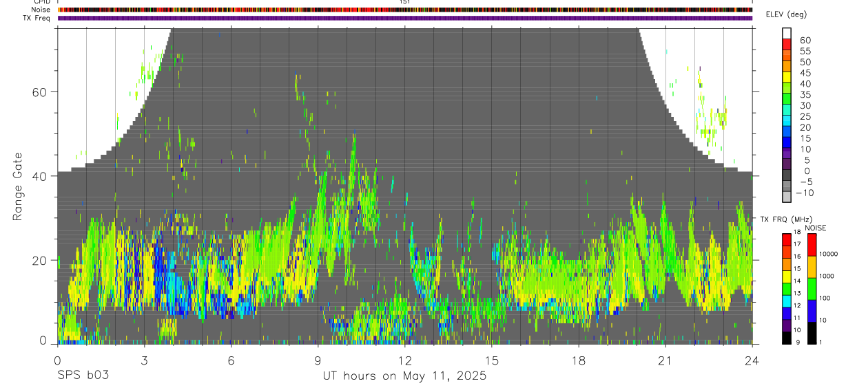Select the yellow 14–15 swatch in the TX FRQ colorbar
This screenshot has width=846, height=390.
click(x=787, y=276)
